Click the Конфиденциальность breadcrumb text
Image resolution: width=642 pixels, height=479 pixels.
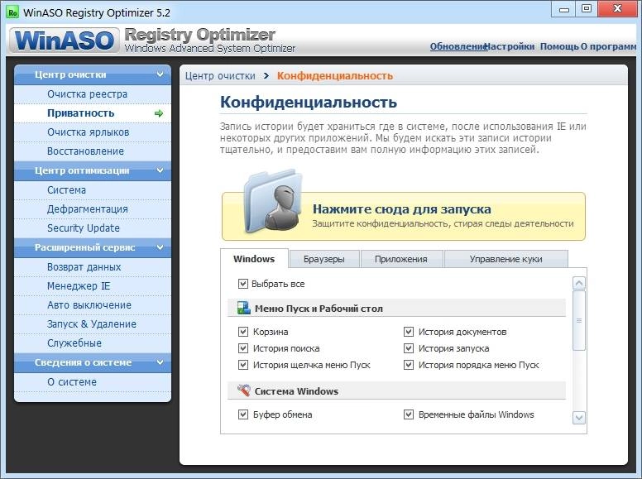335,76
